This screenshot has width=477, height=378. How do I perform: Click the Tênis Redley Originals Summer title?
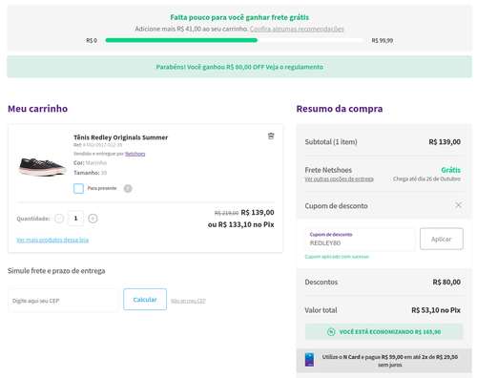point(121,137)
